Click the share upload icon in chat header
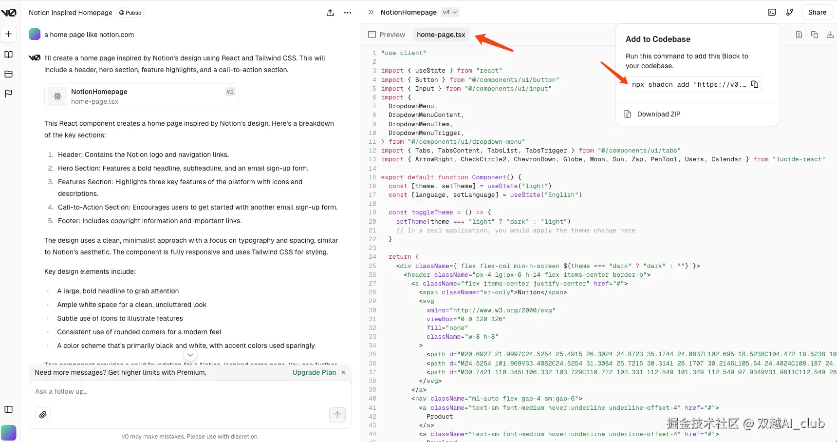 click(x=330, y=13)
